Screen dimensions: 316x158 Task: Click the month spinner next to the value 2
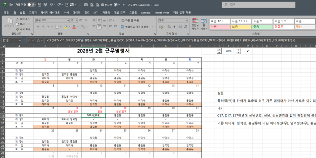pyautogui.click(x=238, y=51)
